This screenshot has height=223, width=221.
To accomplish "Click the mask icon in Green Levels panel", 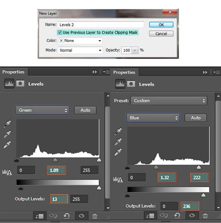I will [x=20, y=84].
